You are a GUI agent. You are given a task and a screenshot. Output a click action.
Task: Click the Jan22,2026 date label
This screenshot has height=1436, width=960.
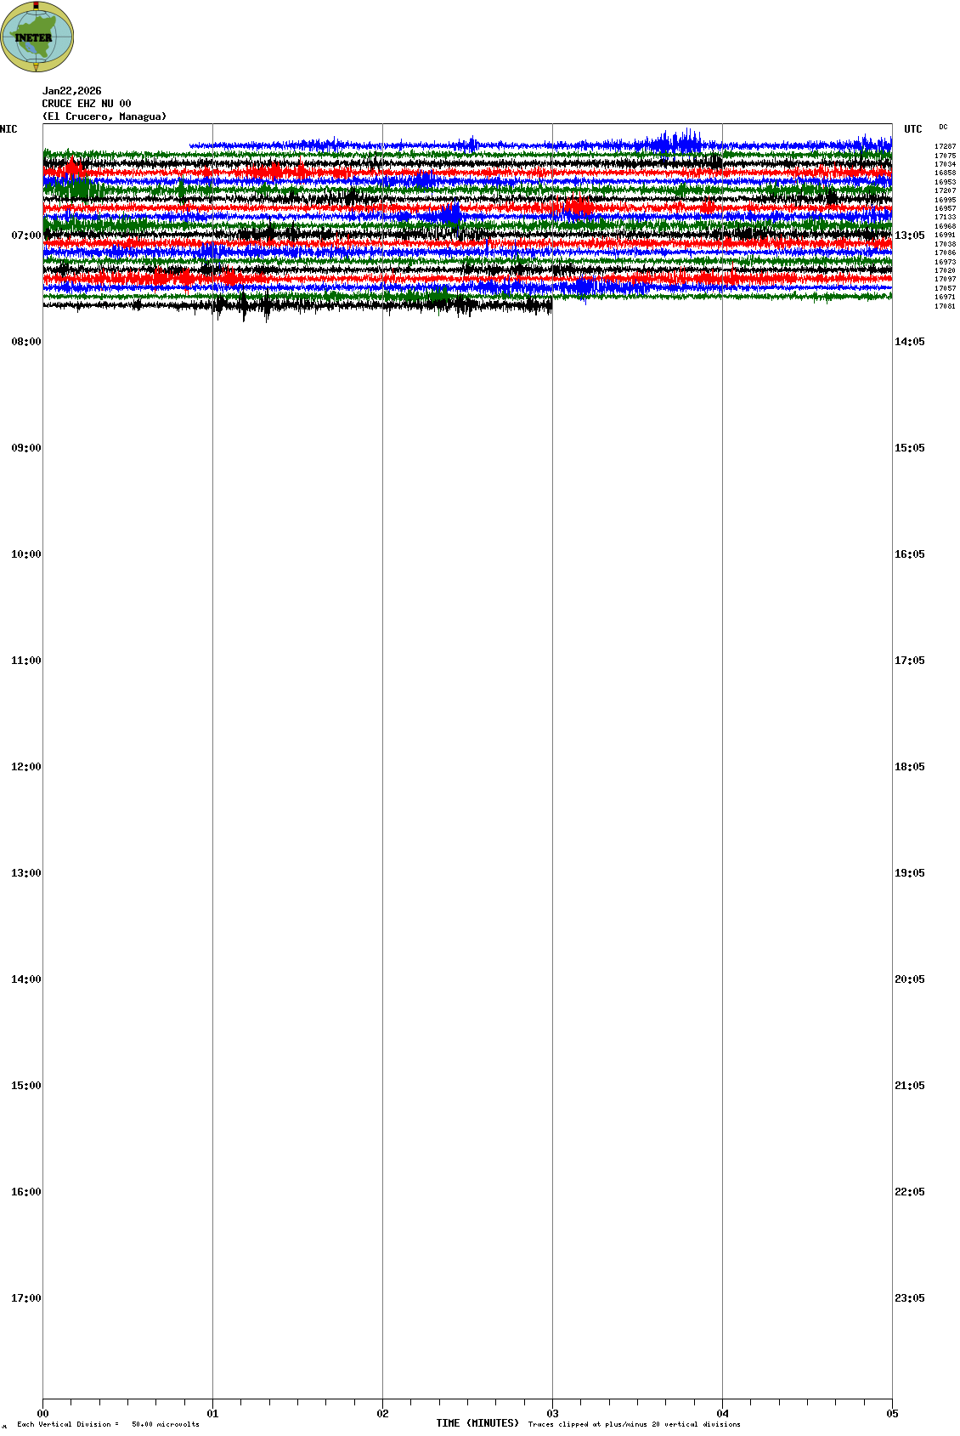(x=72, y=91)
